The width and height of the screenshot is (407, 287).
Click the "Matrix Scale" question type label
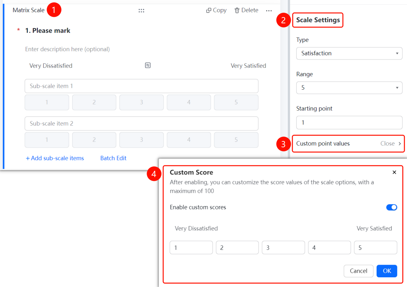pos(28,10)
